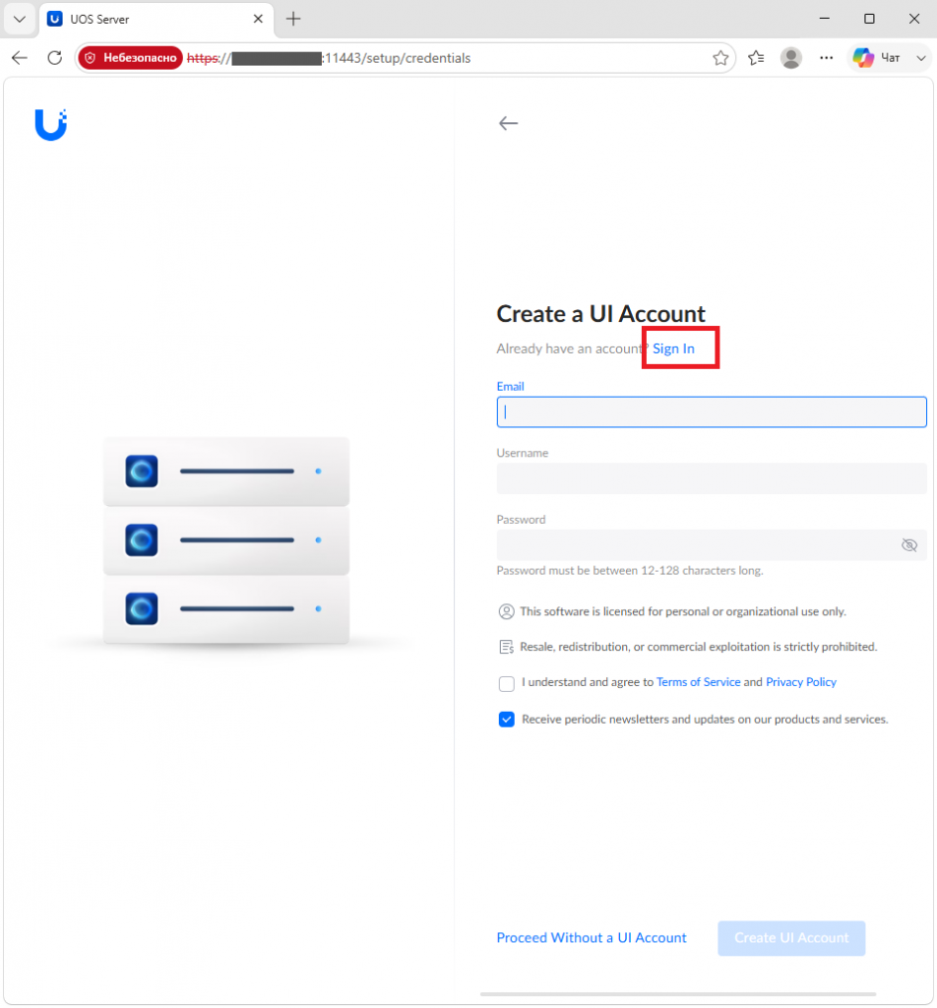Click the browser back arrow
Viewport: 937px width, 1008px height.
pos(20,58)
